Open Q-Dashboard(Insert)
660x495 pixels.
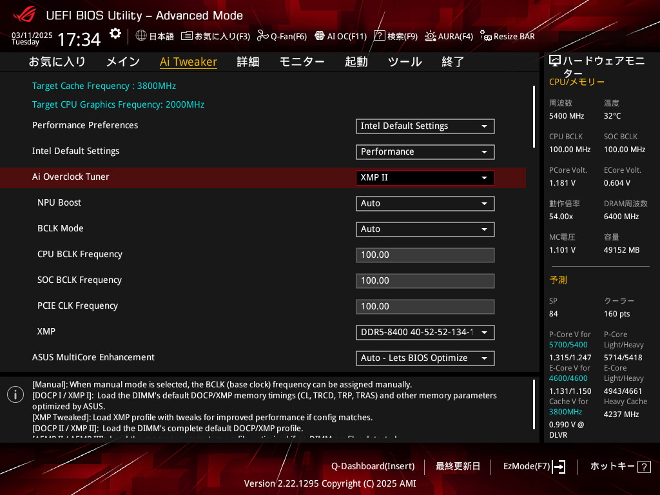tap(373, 467)
